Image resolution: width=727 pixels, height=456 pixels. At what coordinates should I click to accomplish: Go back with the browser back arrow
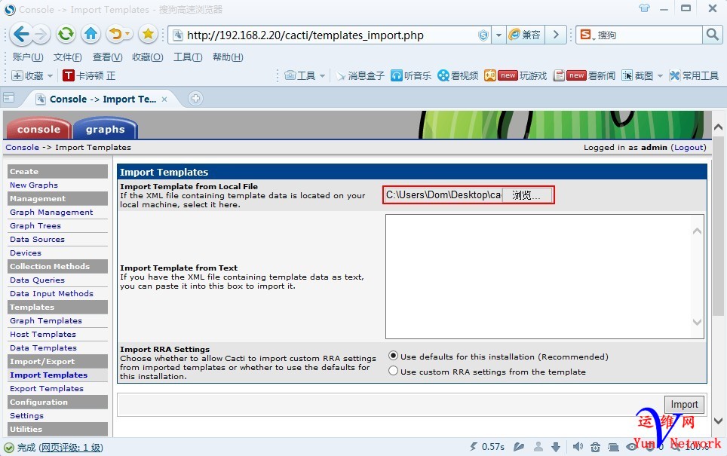pos(21,34)
